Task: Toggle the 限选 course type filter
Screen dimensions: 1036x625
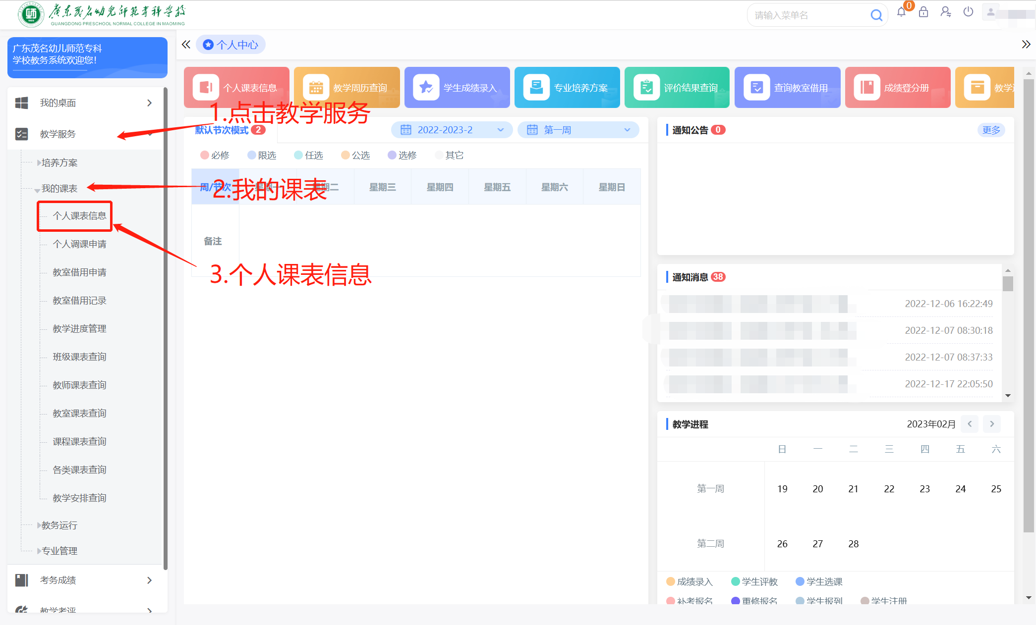Action: (262, 156)
